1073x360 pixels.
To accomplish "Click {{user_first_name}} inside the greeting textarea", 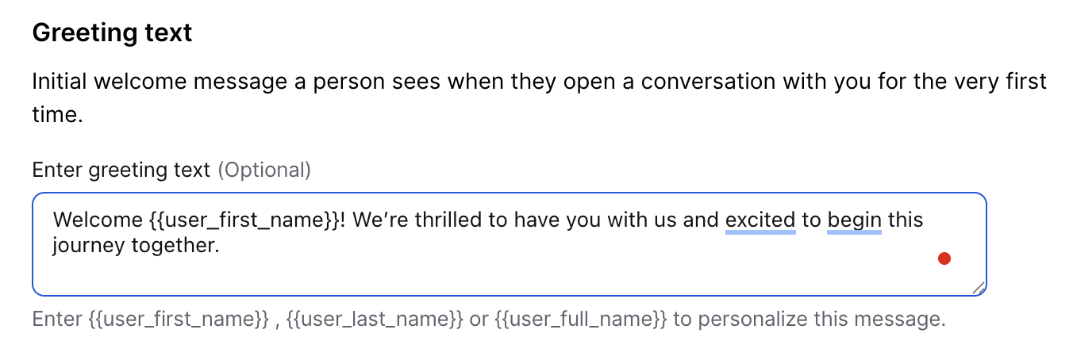I will click(x=243, y=220).
